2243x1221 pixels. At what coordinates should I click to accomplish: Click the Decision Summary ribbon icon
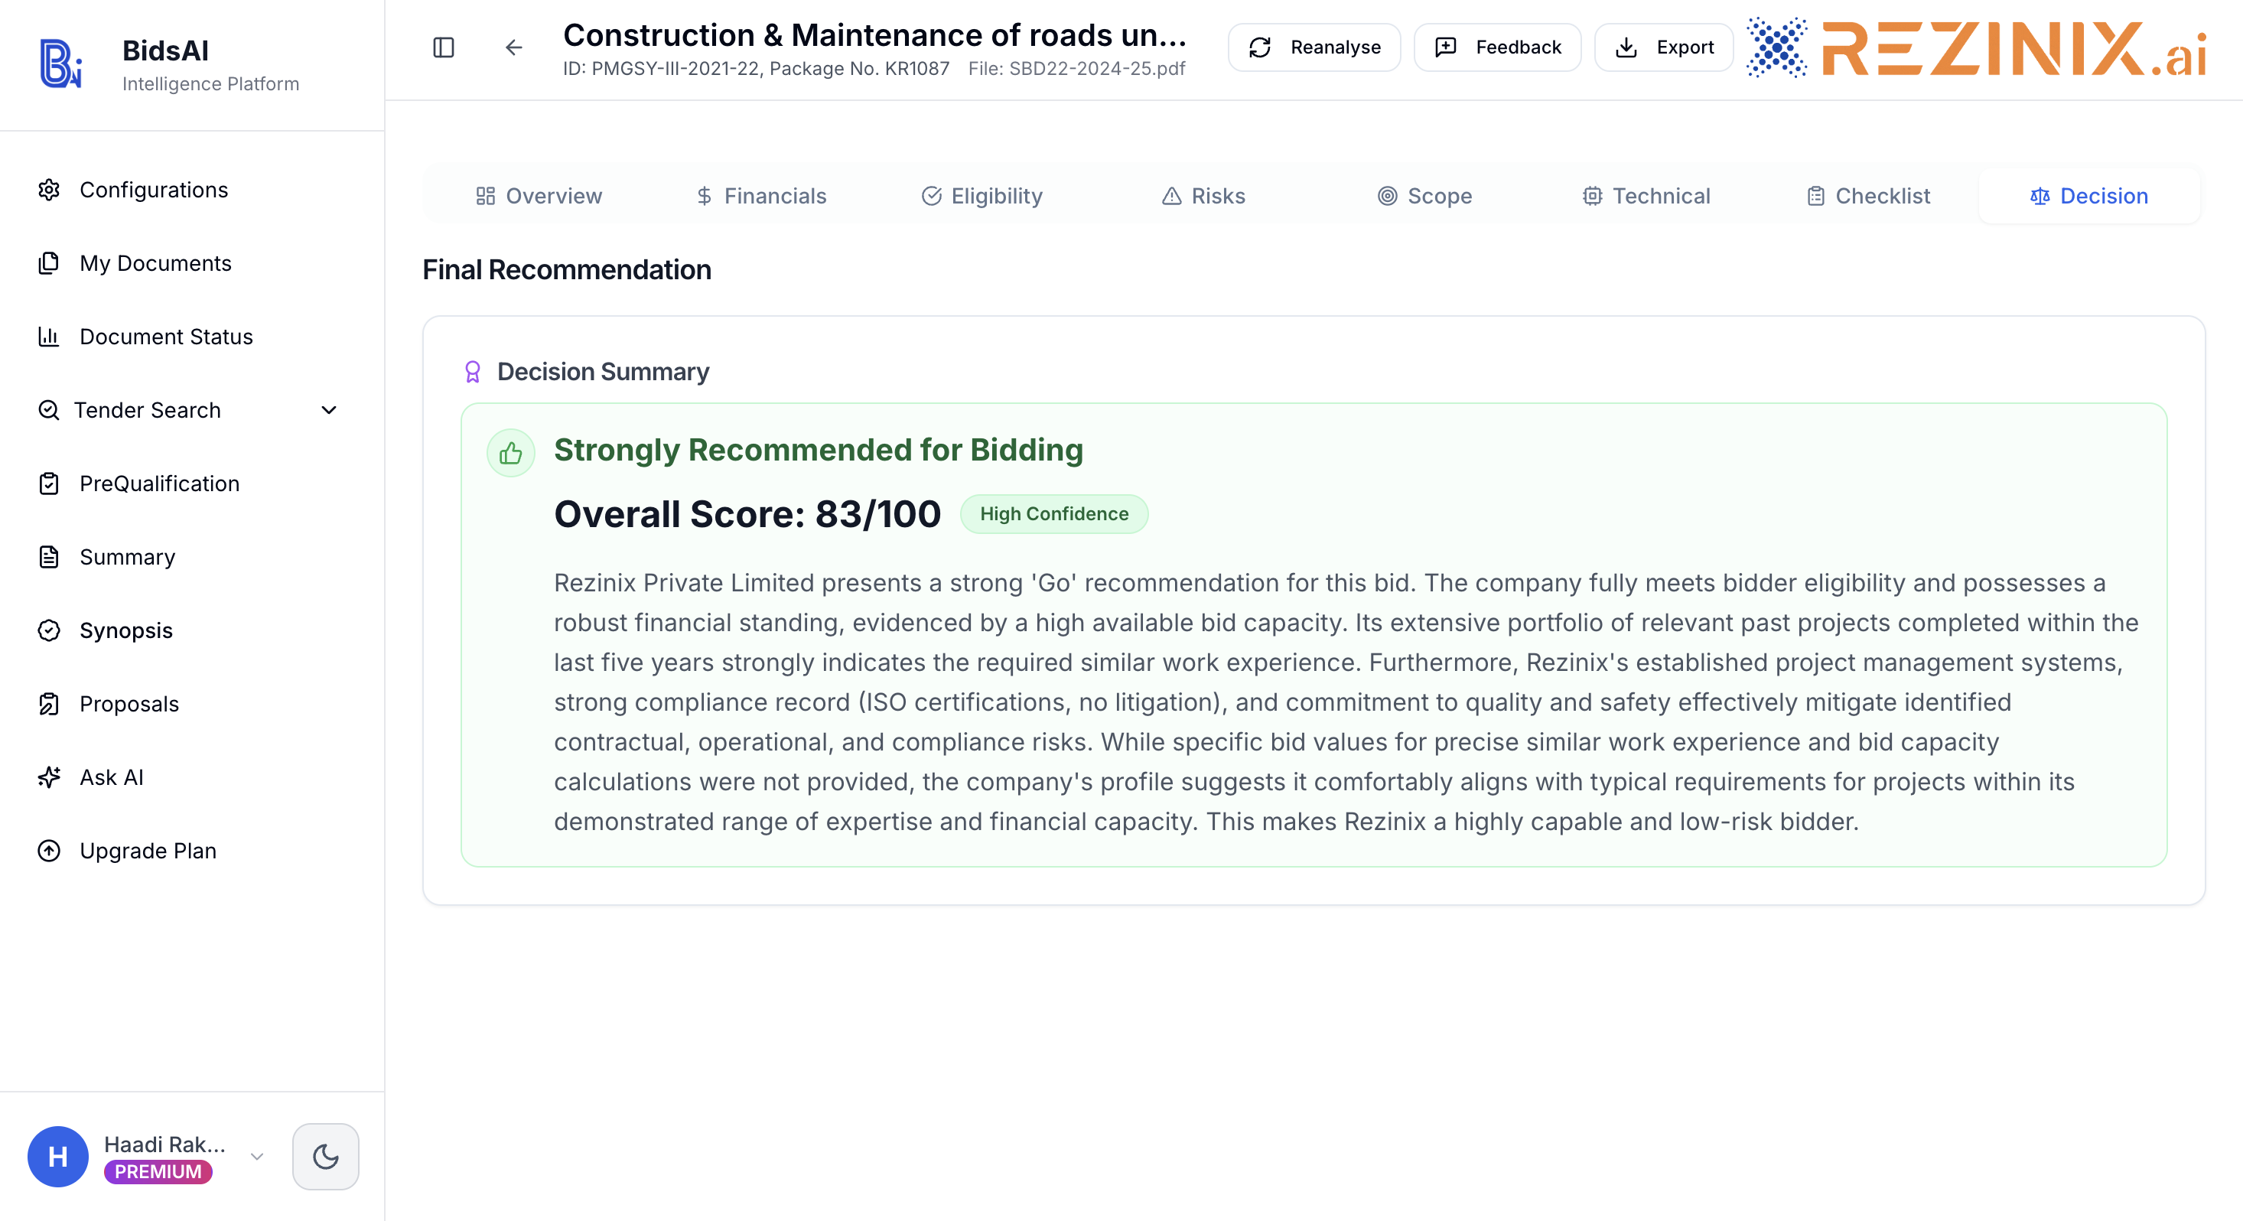[x=473, y=372]
